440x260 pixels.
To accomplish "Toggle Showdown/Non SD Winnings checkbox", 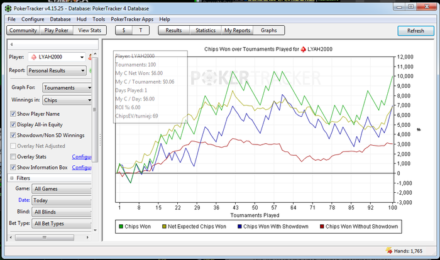I will 13,135.
